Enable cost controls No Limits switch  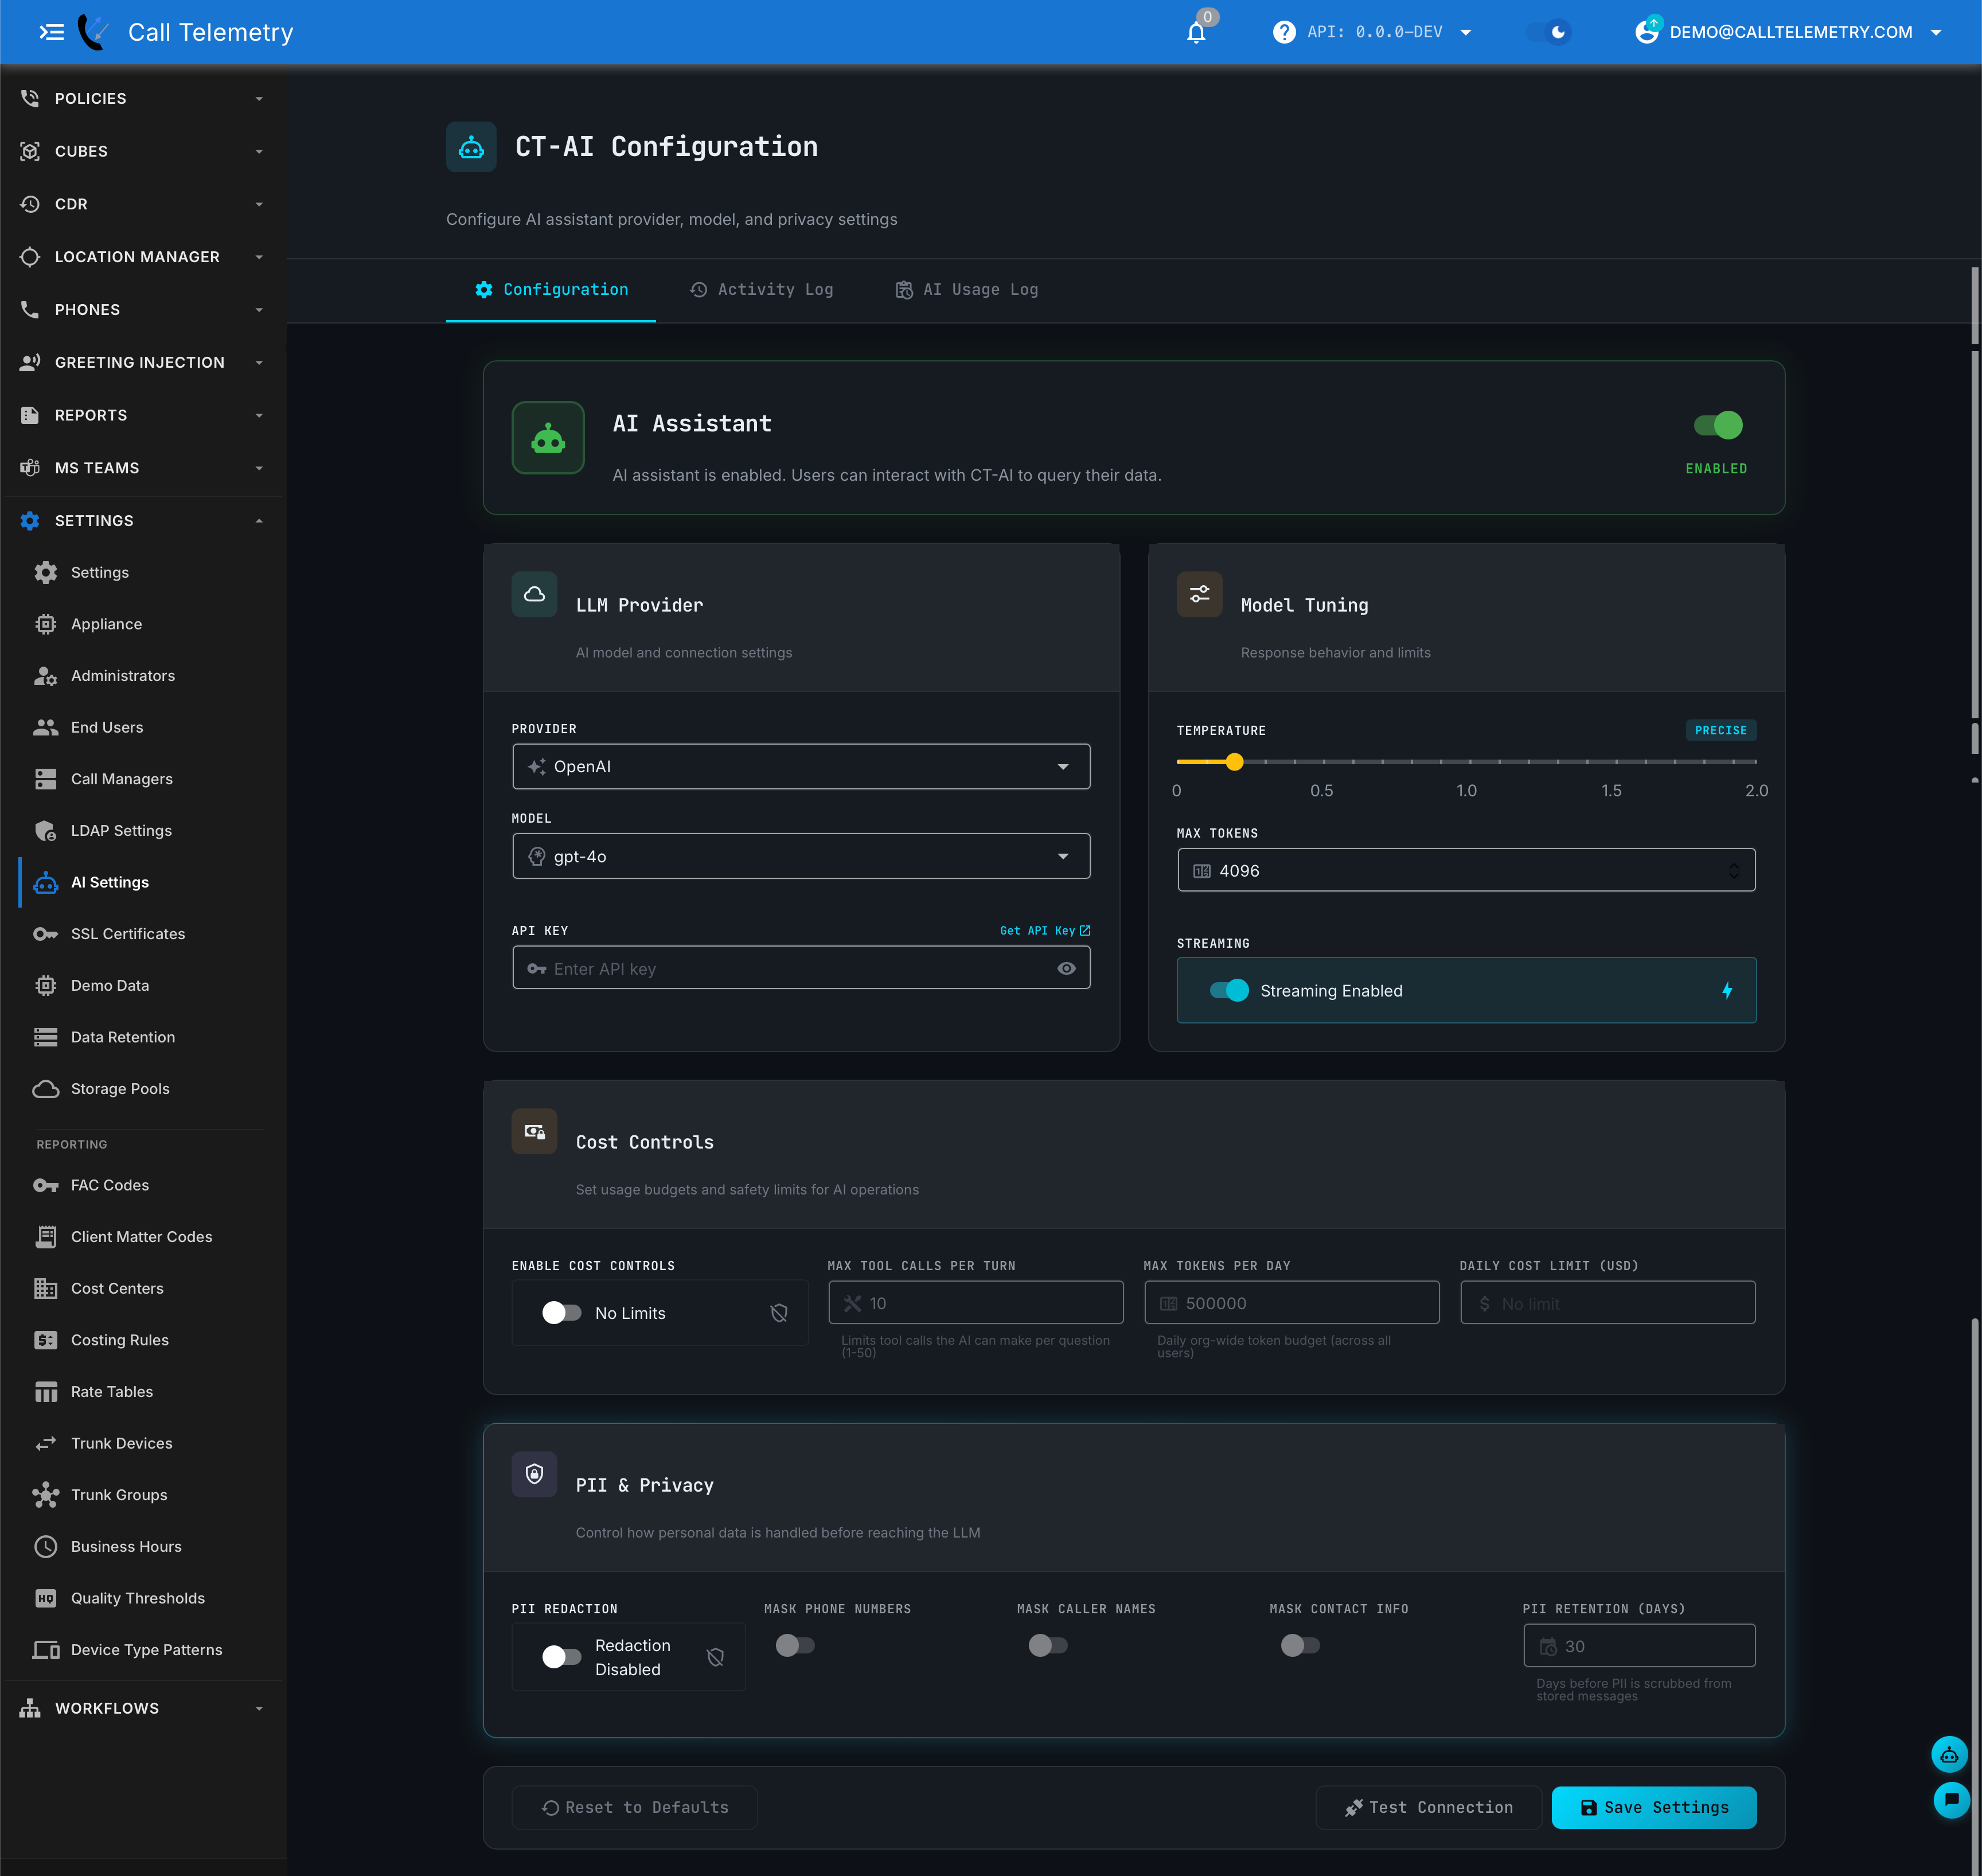coord(561,1312)
